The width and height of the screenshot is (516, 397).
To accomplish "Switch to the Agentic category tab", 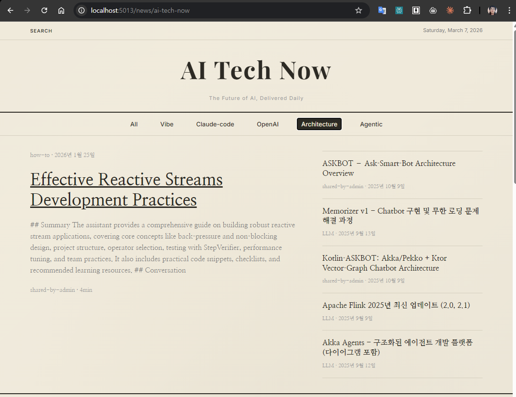I will pos(371,124).
